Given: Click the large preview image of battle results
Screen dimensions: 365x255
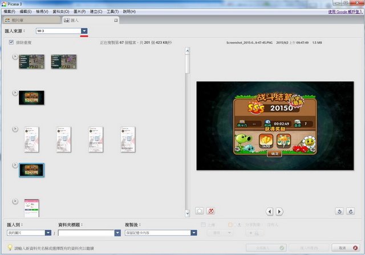Looking at the screenshot, I should point(275,126).
